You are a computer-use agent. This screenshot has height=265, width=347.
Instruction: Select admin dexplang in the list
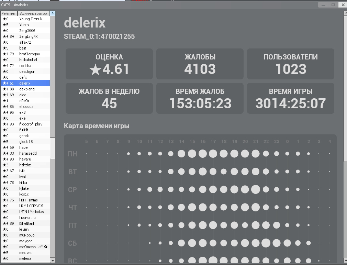[27, 89]
